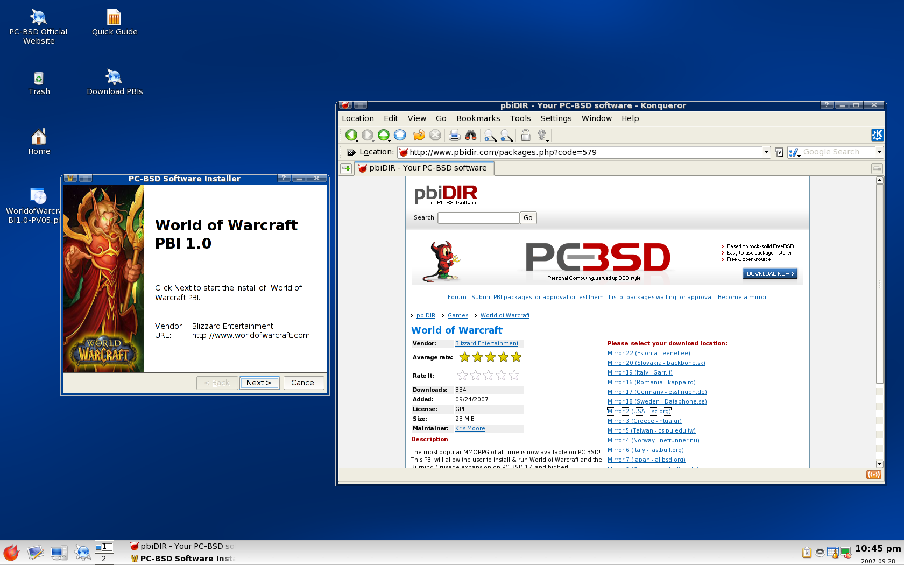
Task: Follow the Kris Moore maintainer link
Action: pos(470,428)
